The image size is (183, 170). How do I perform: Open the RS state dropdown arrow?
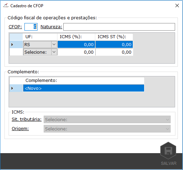(x=54, y=44)
